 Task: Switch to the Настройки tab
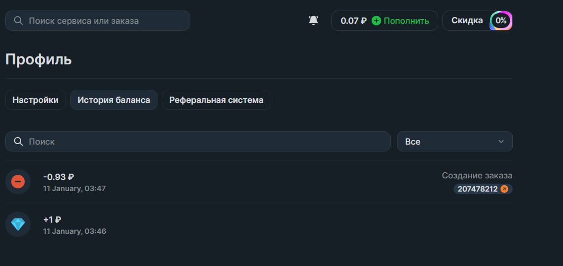[x=35, y=100]
